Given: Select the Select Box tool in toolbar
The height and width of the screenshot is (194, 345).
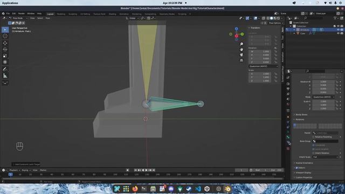Looking at the screenshot, I should coord(5,30).
